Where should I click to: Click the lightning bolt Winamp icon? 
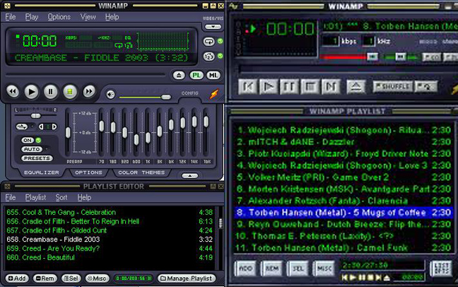(x=214, y=94)
